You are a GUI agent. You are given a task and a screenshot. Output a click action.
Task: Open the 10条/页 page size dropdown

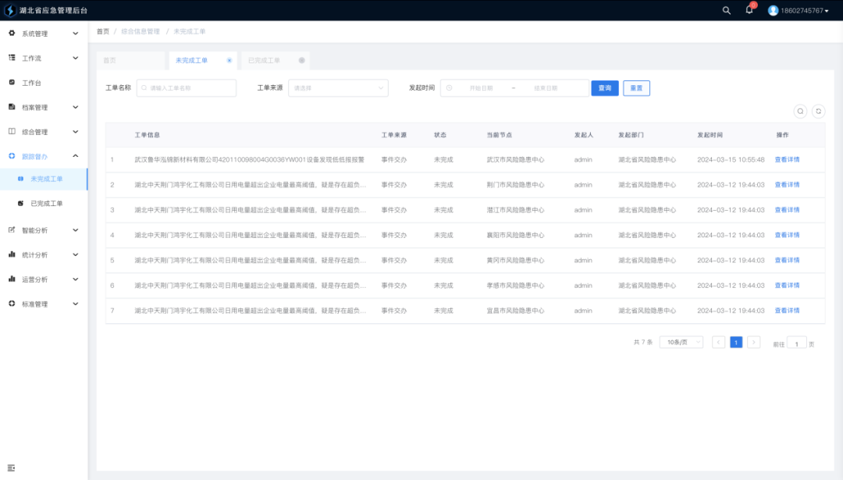point(681,343)
